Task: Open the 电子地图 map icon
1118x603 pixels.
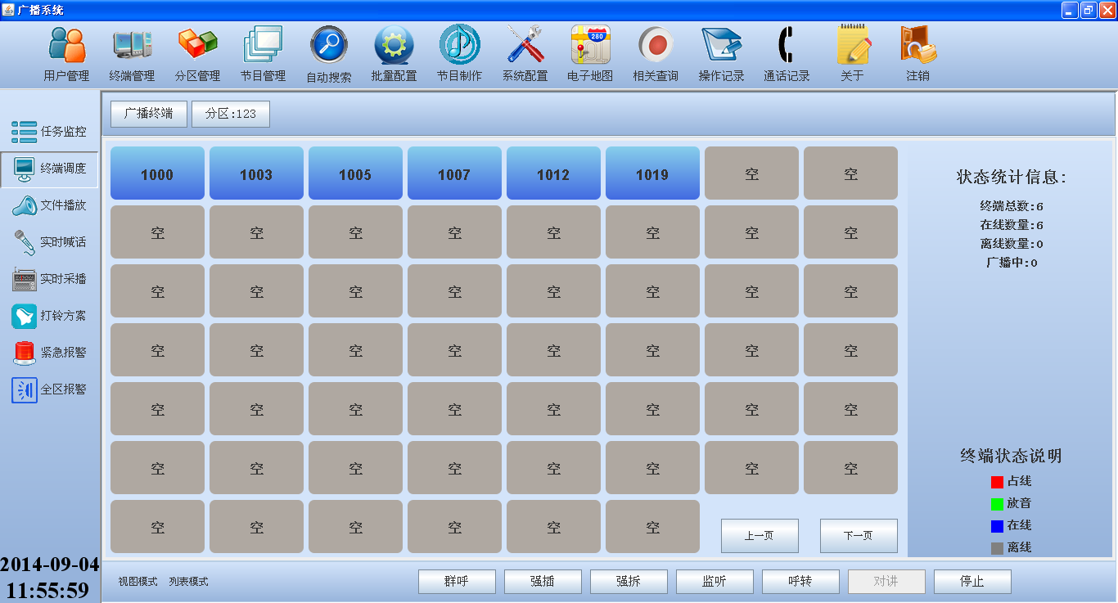Action: [590, 46]
